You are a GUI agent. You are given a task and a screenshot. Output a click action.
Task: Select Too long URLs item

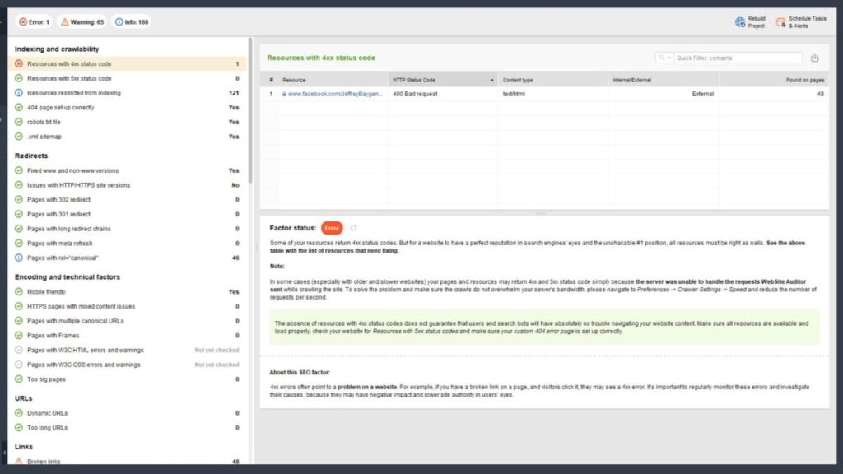(x=128, y=428)
